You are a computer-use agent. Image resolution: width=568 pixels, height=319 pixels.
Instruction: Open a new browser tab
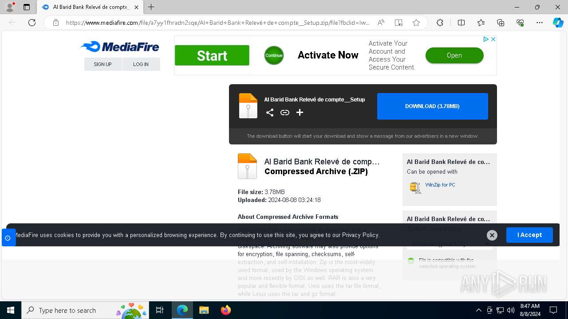151,7
